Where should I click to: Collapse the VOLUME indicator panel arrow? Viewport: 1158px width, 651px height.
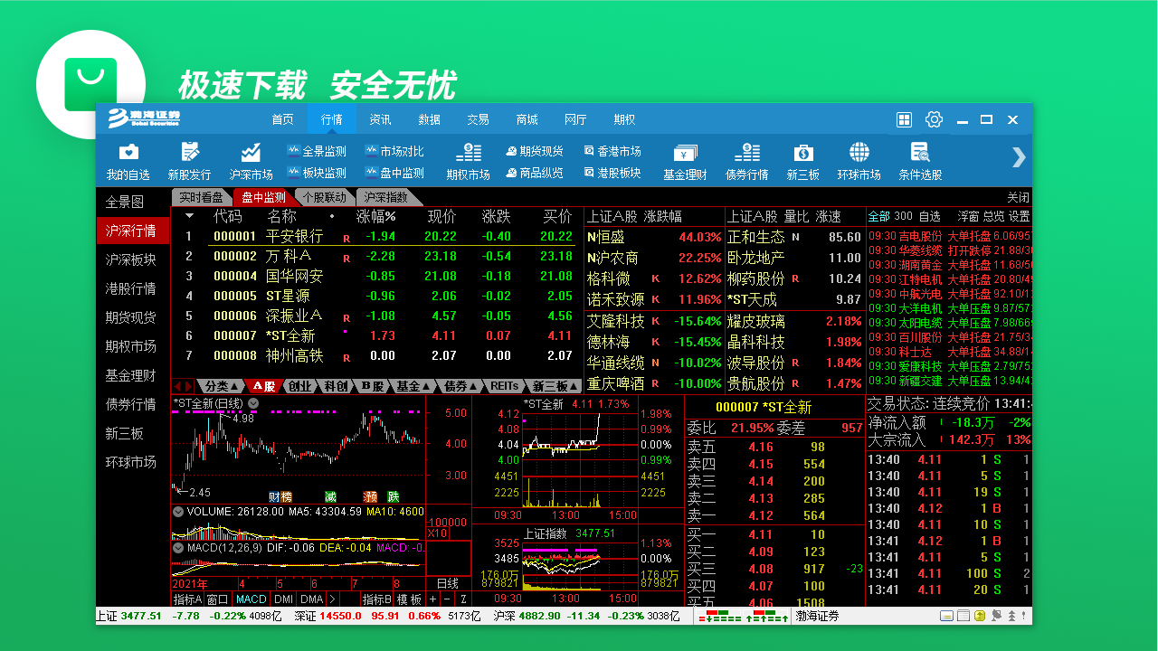176,511
